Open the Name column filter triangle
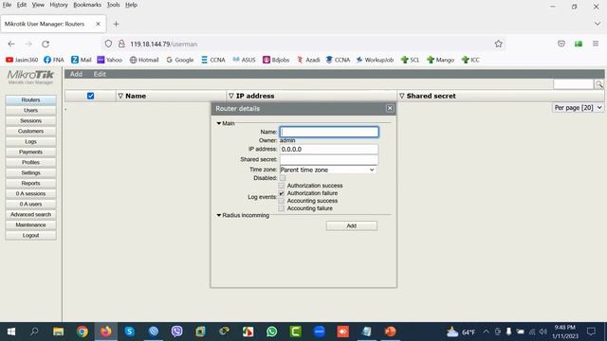The height and width of the screenshot is (341, 607). tap(120, 96)
